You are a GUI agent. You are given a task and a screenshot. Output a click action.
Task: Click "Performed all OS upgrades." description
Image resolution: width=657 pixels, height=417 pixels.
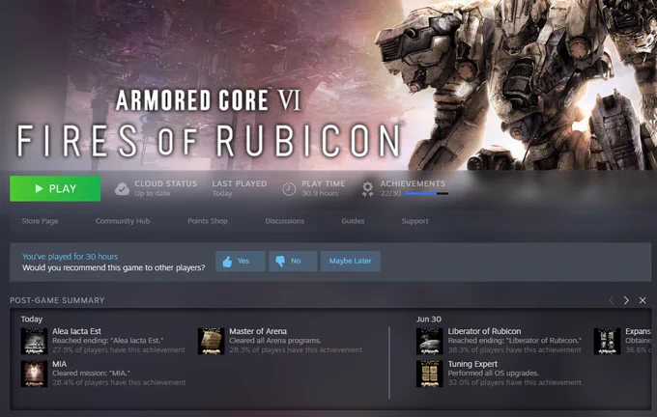[493, 373]
